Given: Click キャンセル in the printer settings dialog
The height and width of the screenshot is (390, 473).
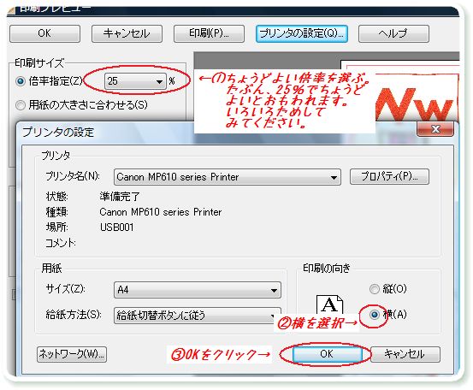Looking at the screenshot, I should click(405, 354).
